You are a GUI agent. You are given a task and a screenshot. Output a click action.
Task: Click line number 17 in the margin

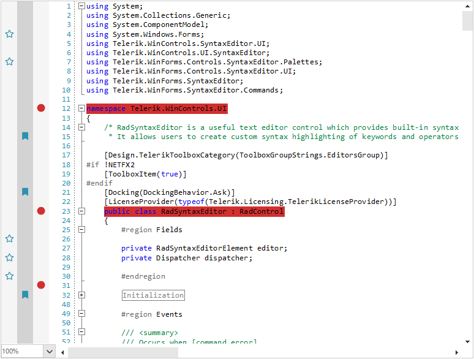pyautogui.click(x=66, y=155)
